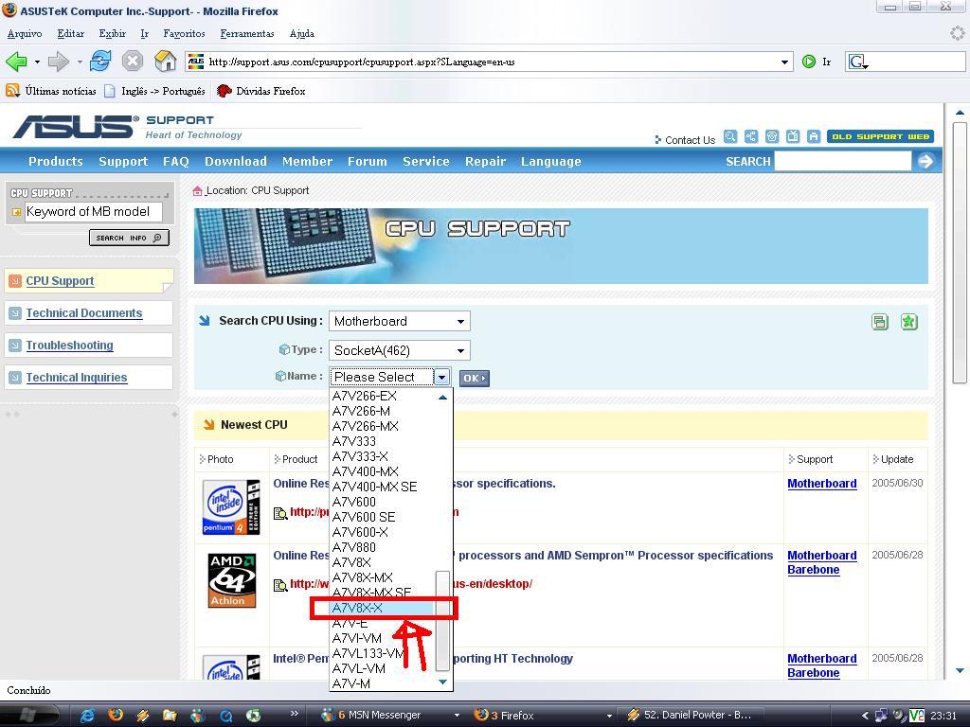Open the Favoritos menu

click(184, 33)
